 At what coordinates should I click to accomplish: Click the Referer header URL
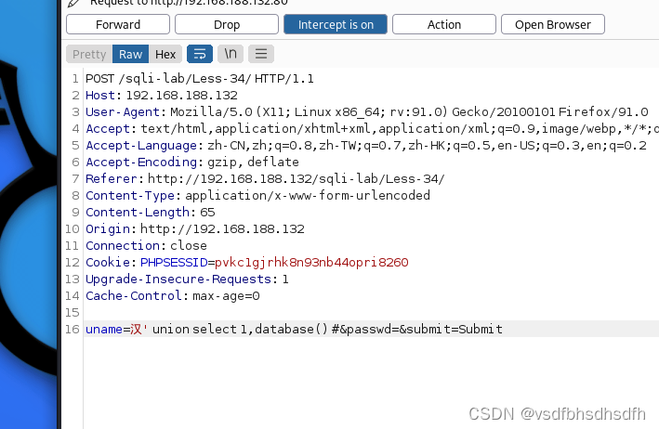click(x=296, y=179)
